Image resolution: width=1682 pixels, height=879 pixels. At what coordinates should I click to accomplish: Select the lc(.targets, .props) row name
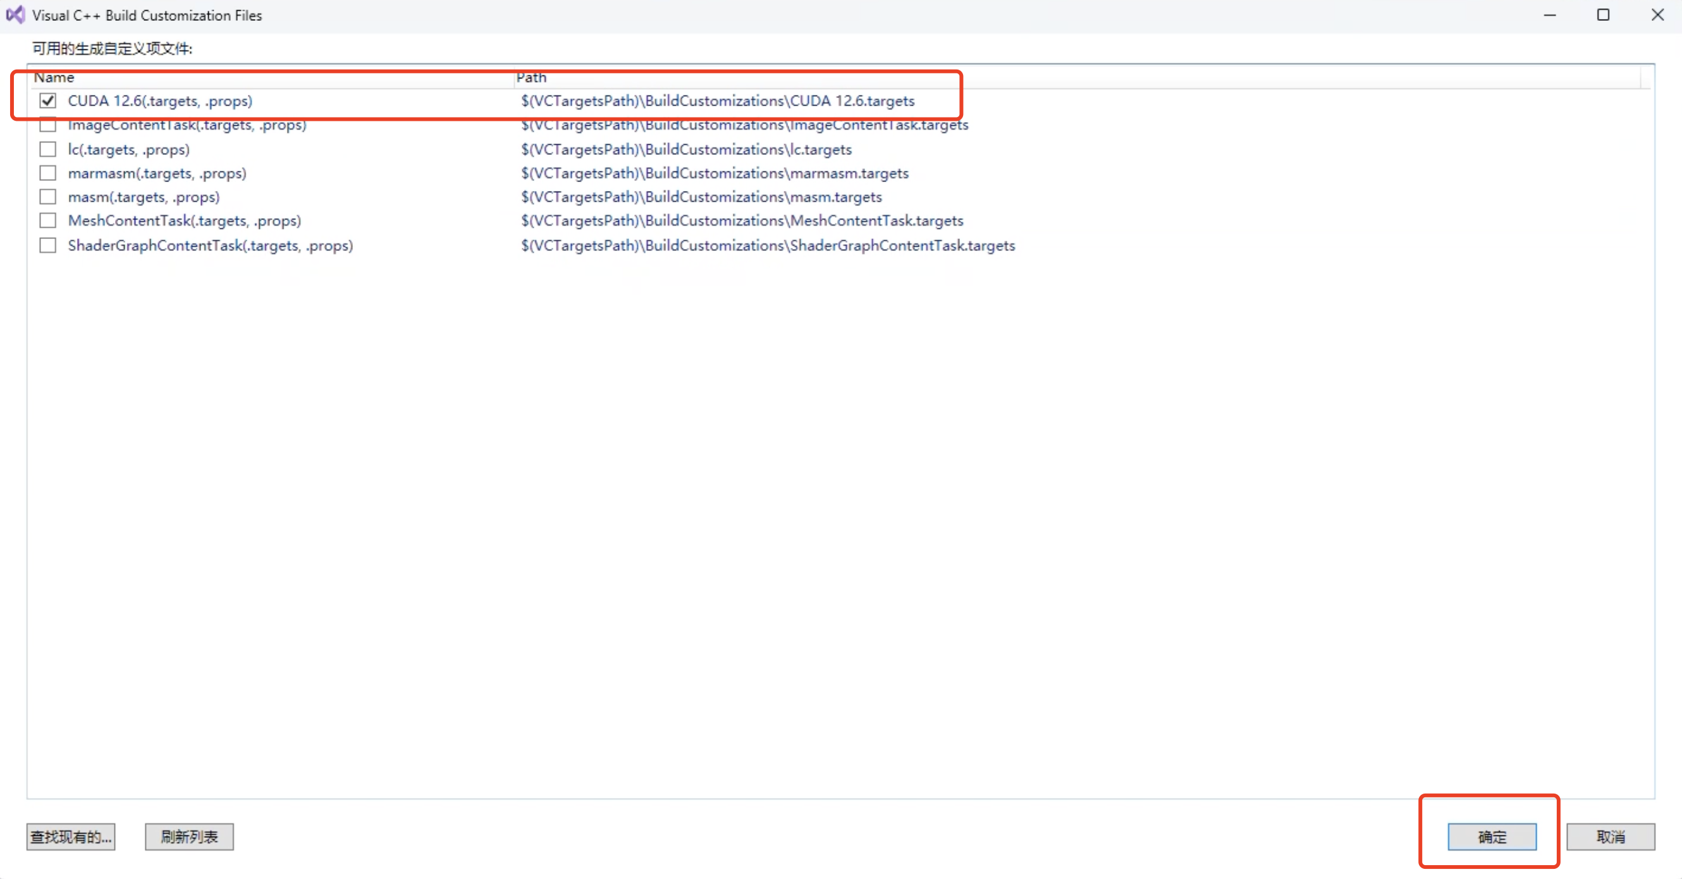pos(128,149)
